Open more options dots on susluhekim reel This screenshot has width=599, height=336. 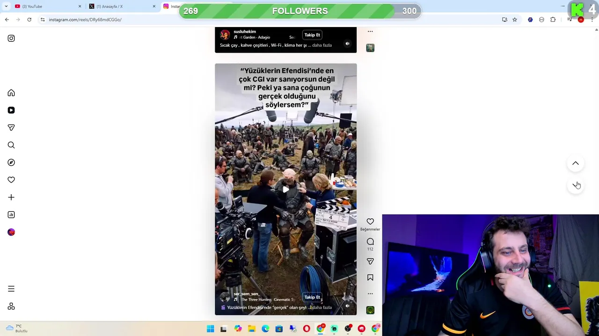click(370, 31)
